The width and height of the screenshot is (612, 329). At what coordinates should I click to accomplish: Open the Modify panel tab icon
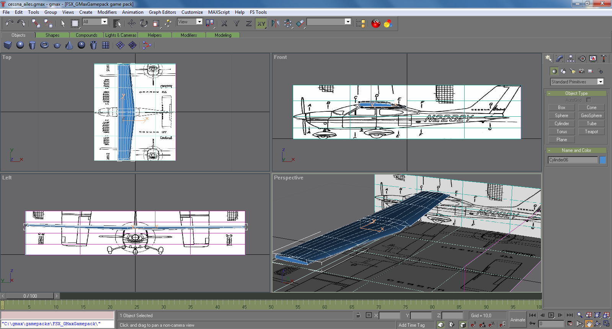click(x=560, y=59)
